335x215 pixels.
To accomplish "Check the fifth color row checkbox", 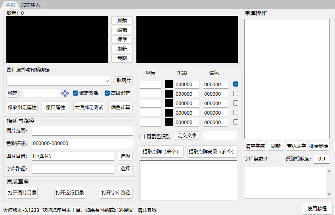I will click(235, 122).
